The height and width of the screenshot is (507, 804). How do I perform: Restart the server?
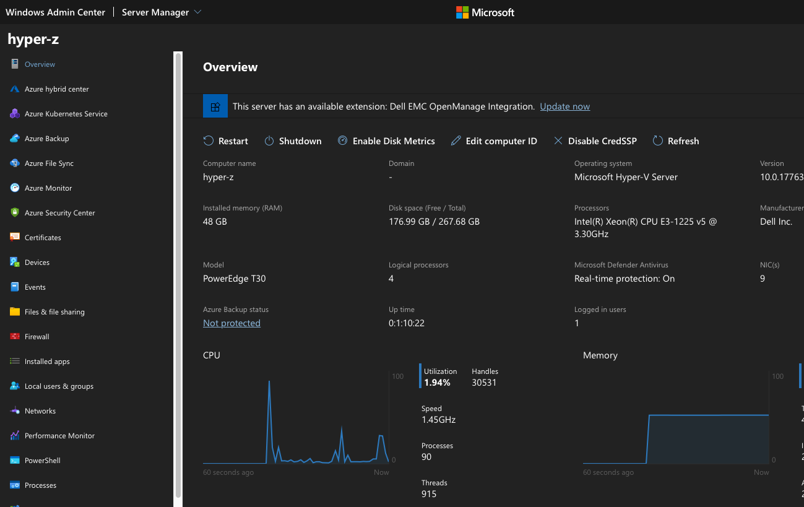tap(226, 141)
